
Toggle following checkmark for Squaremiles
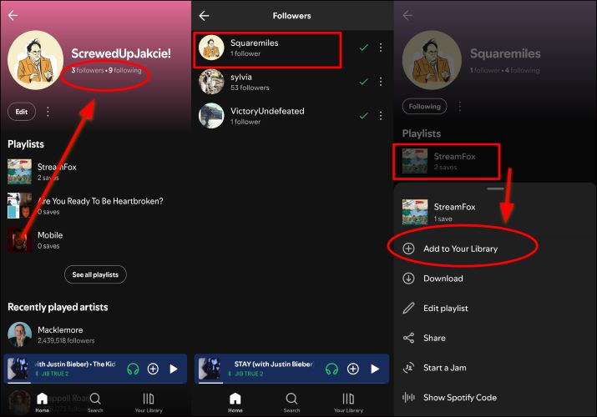[x=364, y=48]
